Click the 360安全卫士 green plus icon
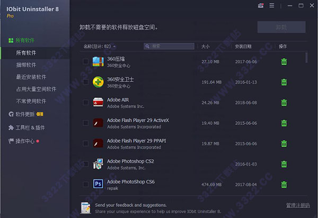Viewport: 318px width, 218px height. pos(98,82)
